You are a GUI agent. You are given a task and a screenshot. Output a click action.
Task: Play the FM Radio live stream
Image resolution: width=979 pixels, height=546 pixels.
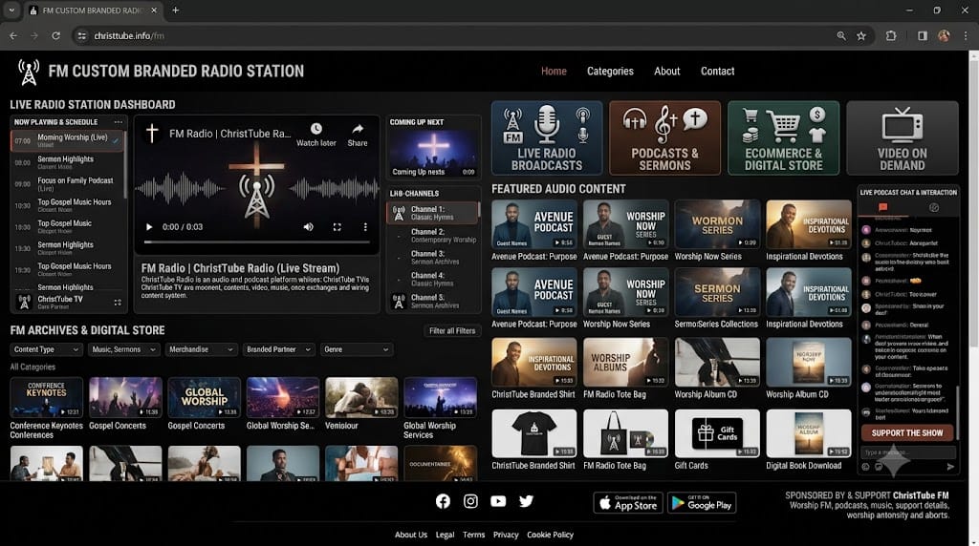pyautogui.click(x=148, y=227)
